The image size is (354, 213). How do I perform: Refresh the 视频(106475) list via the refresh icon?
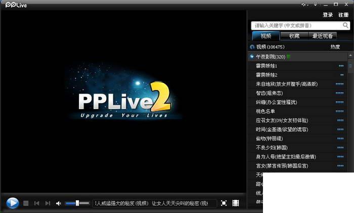click(252, 47)
